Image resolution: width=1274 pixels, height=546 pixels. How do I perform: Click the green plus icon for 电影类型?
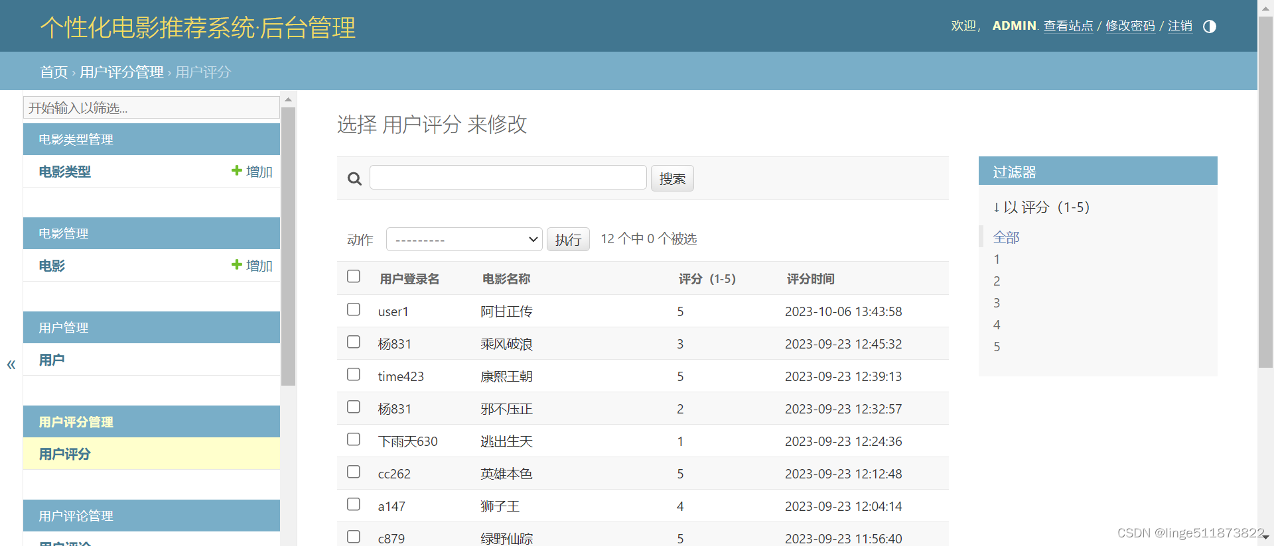pyautogui.click(x=236, y=170)
